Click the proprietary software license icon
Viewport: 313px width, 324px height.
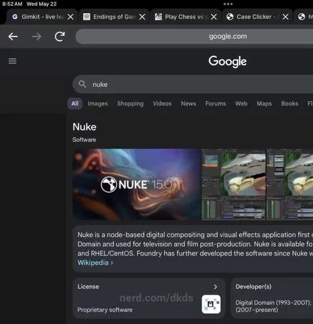pyautogui.click(x=211, y=304)
